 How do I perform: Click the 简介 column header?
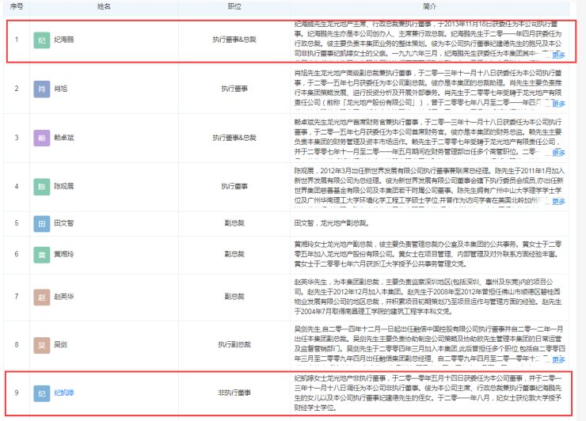[430, 6]
